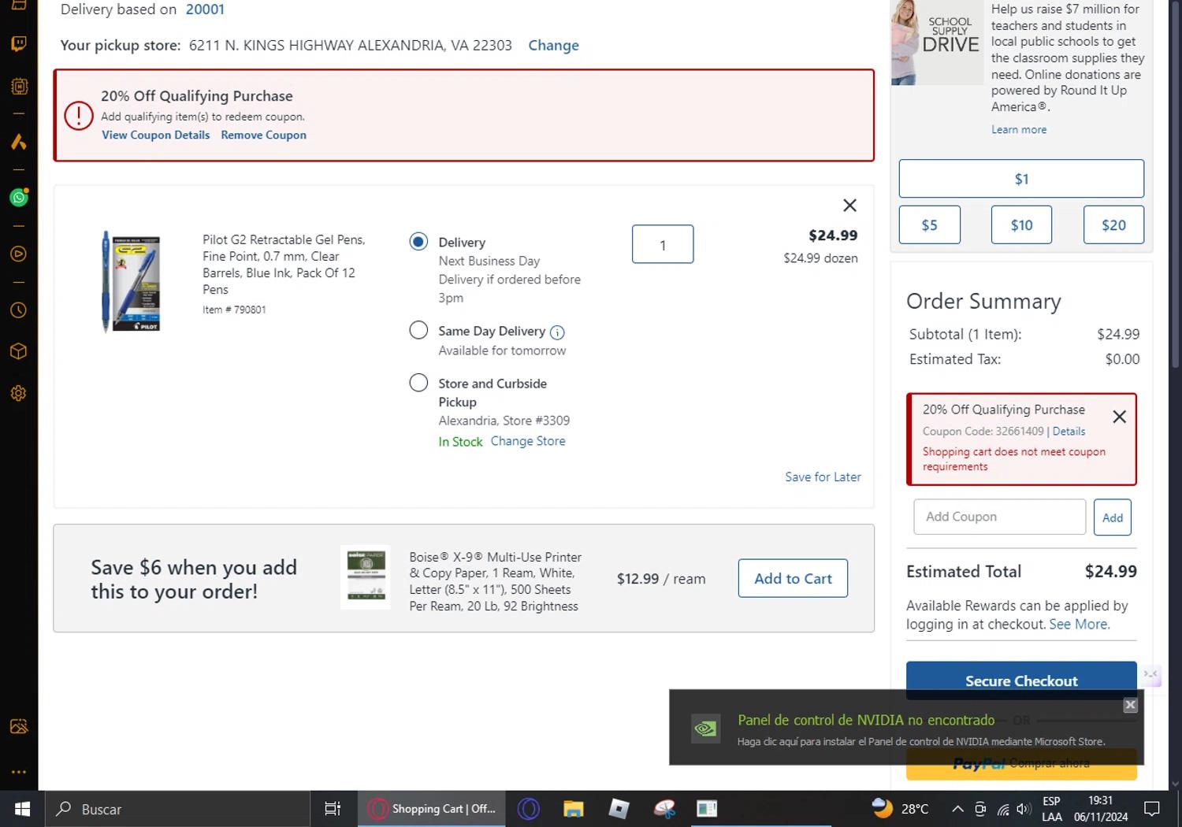Open Boise X-9 paper thumbnail
Screen dimensions: 1182x827
(365, 577)
